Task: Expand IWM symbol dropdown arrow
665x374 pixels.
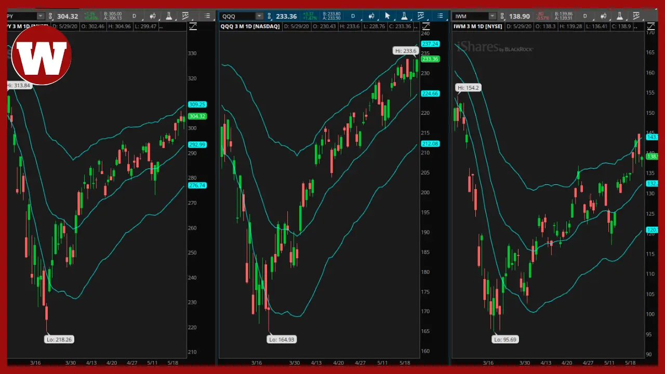Action: 492,16
